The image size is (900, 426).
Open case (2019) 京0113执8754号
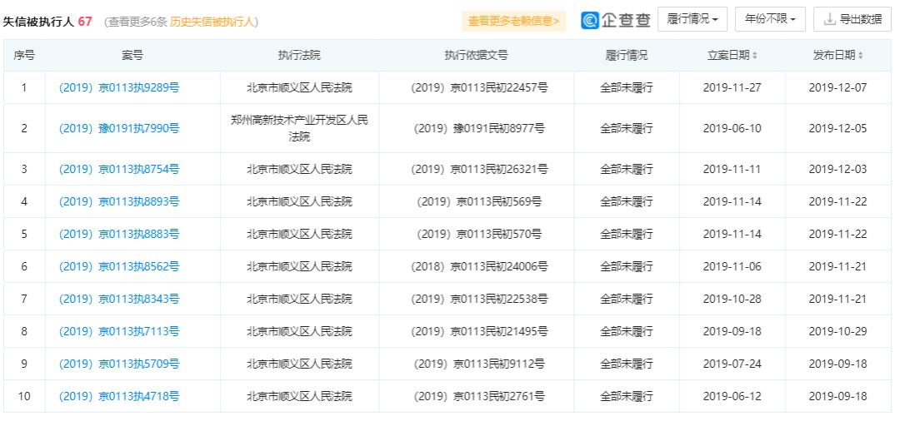pos(119,169)
